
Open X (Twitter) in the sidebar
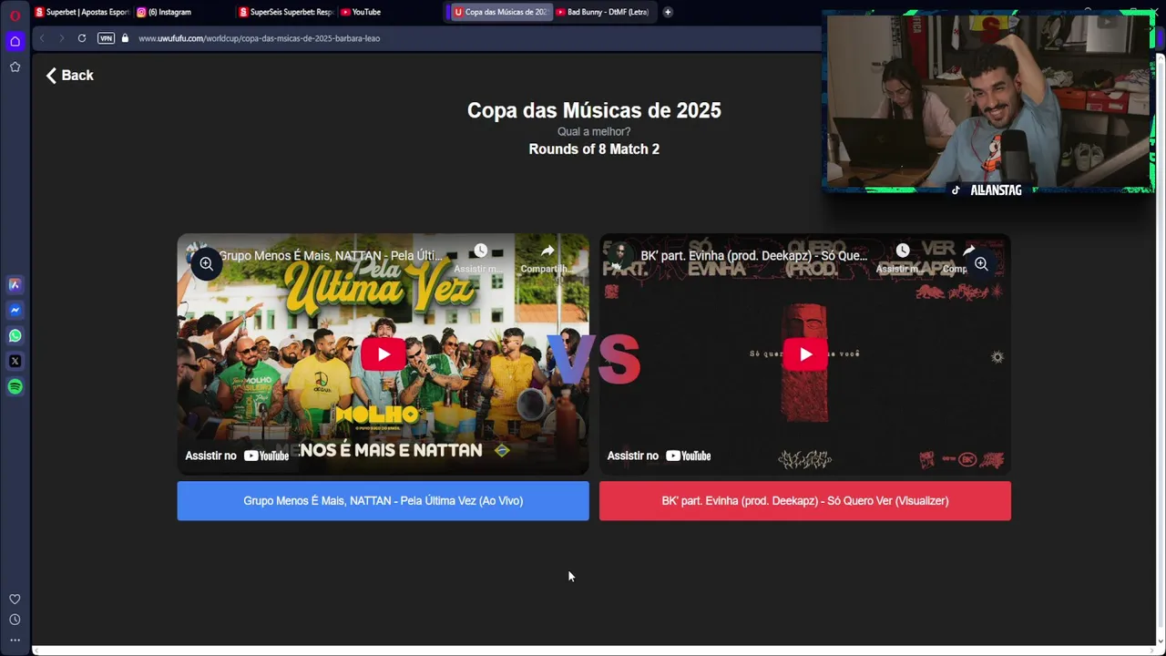tap(15, 361)
